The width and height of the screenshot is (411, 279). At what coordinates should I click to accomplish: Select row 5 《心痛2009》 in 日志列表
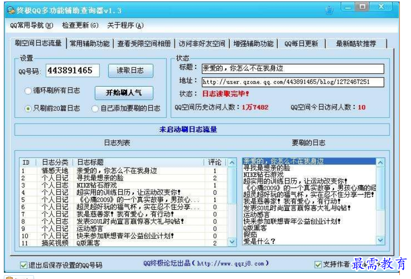coord(123,200)
